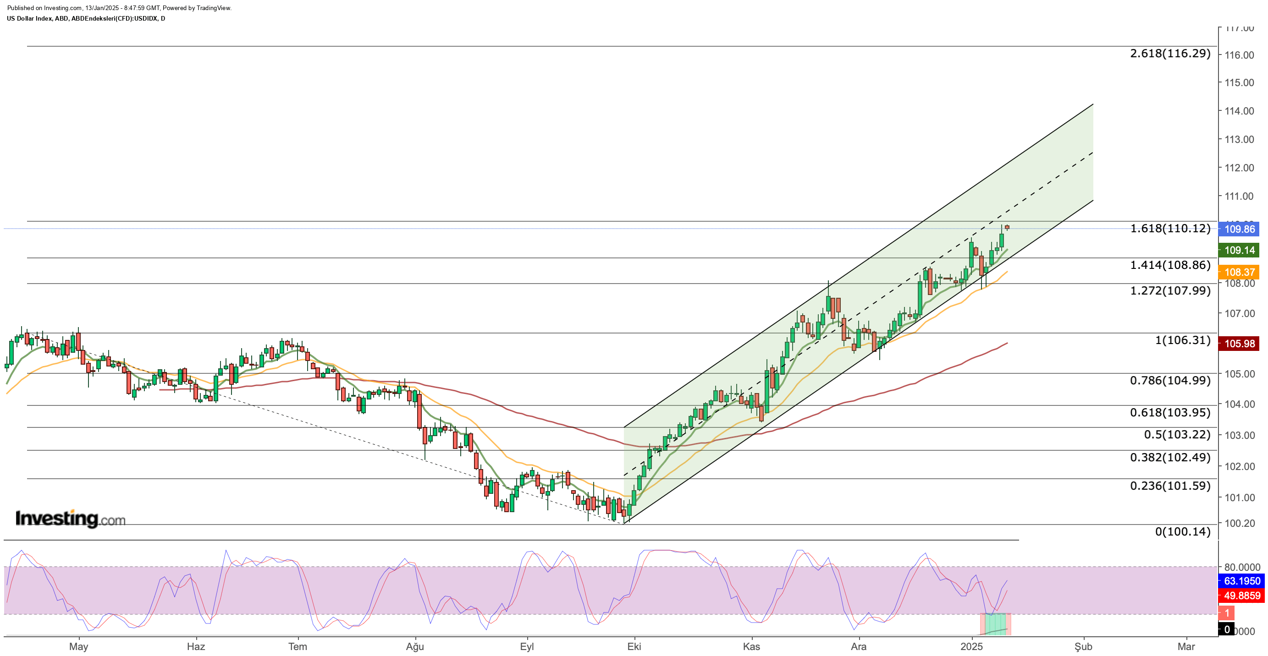Click the green moving average tag 109.14
Screen dimensions: 1268x656
[1239, 250]
